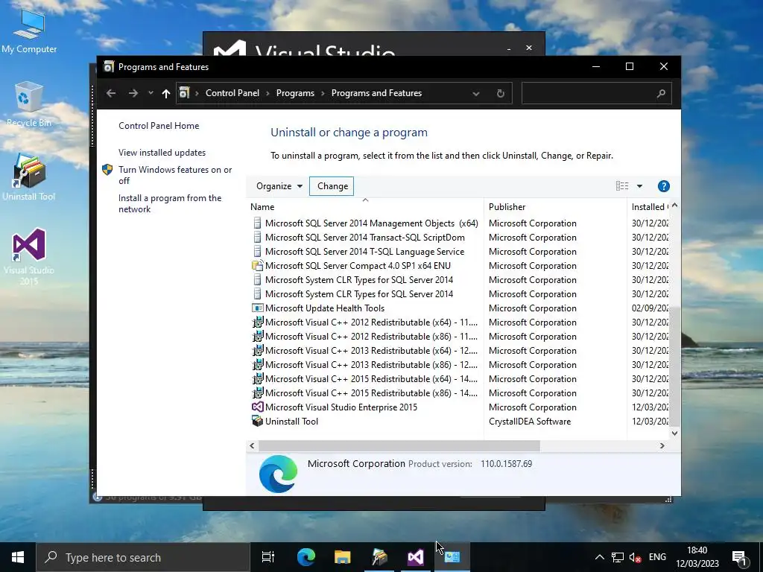Open the Windows Start menu
The image size is (763, 572).
(18, 557)
